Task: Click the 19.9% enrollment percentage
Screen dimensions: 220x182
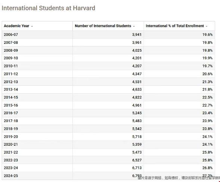Action: point(207,58)
